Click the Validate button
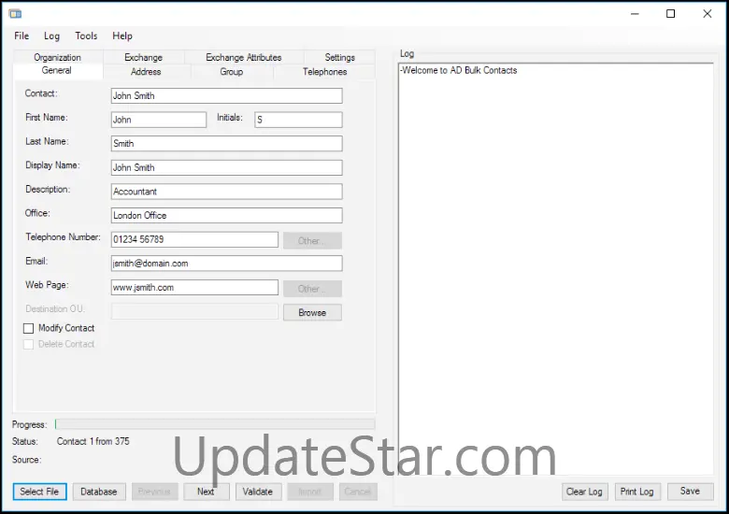Image resolution: width=729 pixels, height=514 pixels. click(258, 492)
